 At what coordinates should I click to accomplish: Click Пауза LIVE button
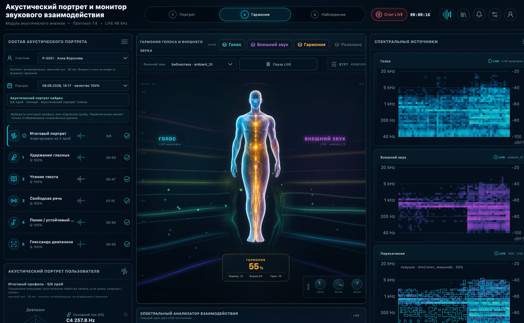coord(278,64)
